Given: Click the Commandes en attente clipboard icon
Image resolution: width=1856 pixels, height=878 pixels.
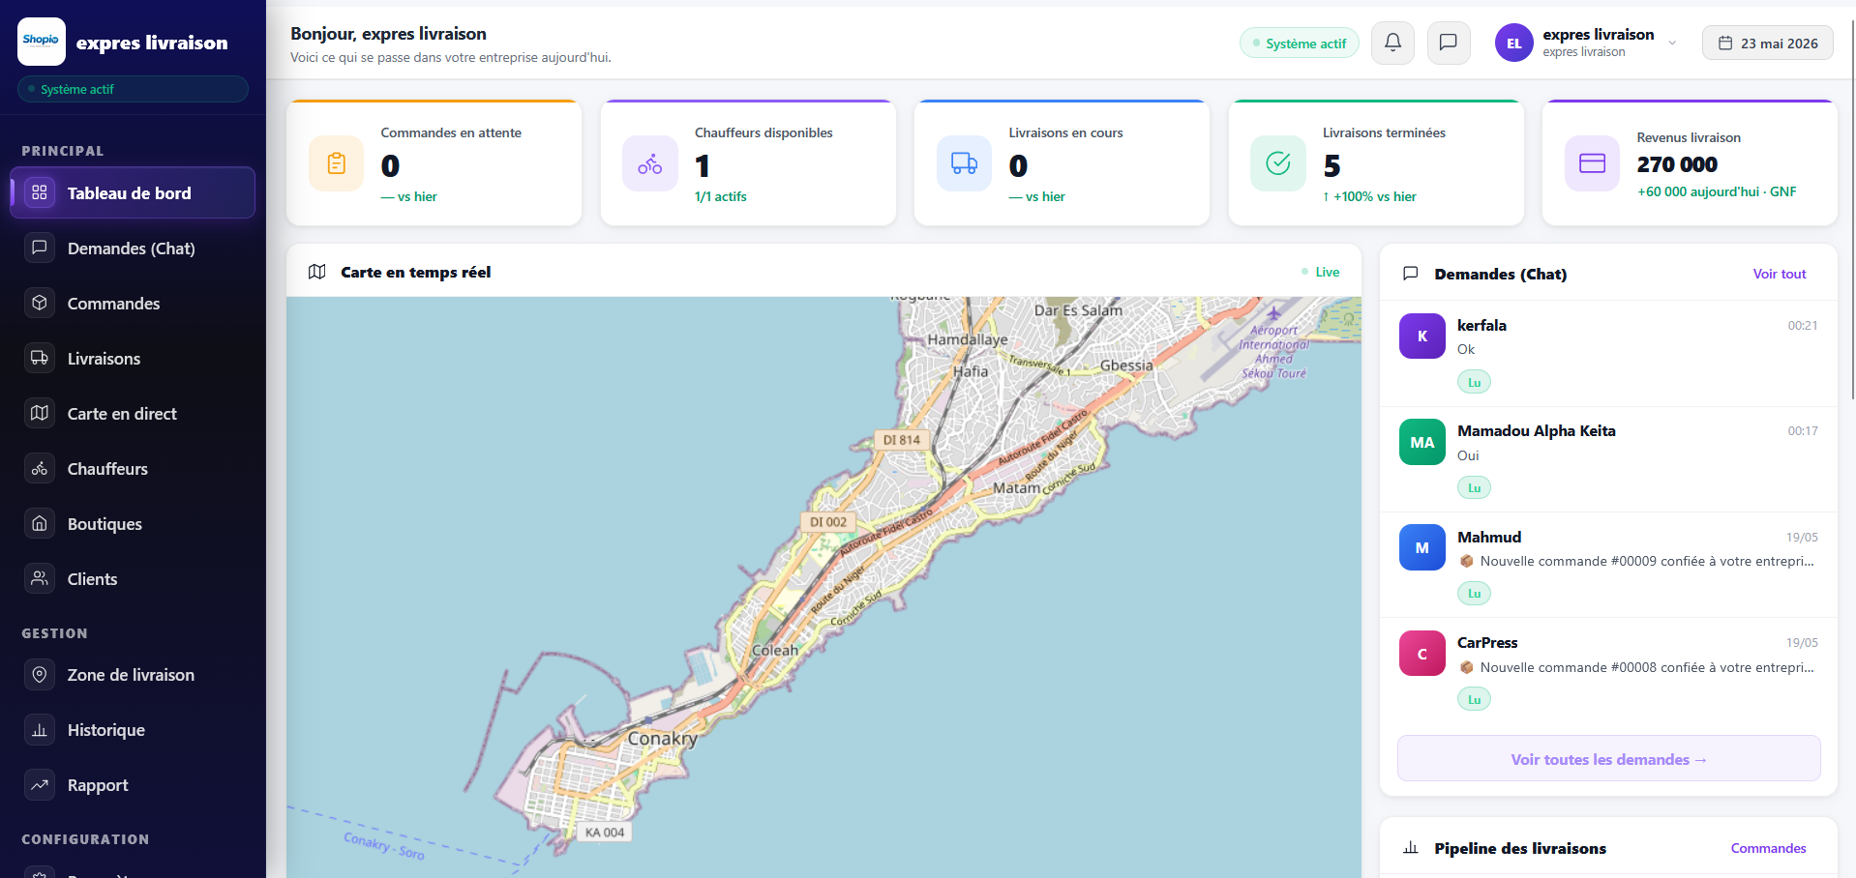Looking at the screenshot, I should coord(337,163).
